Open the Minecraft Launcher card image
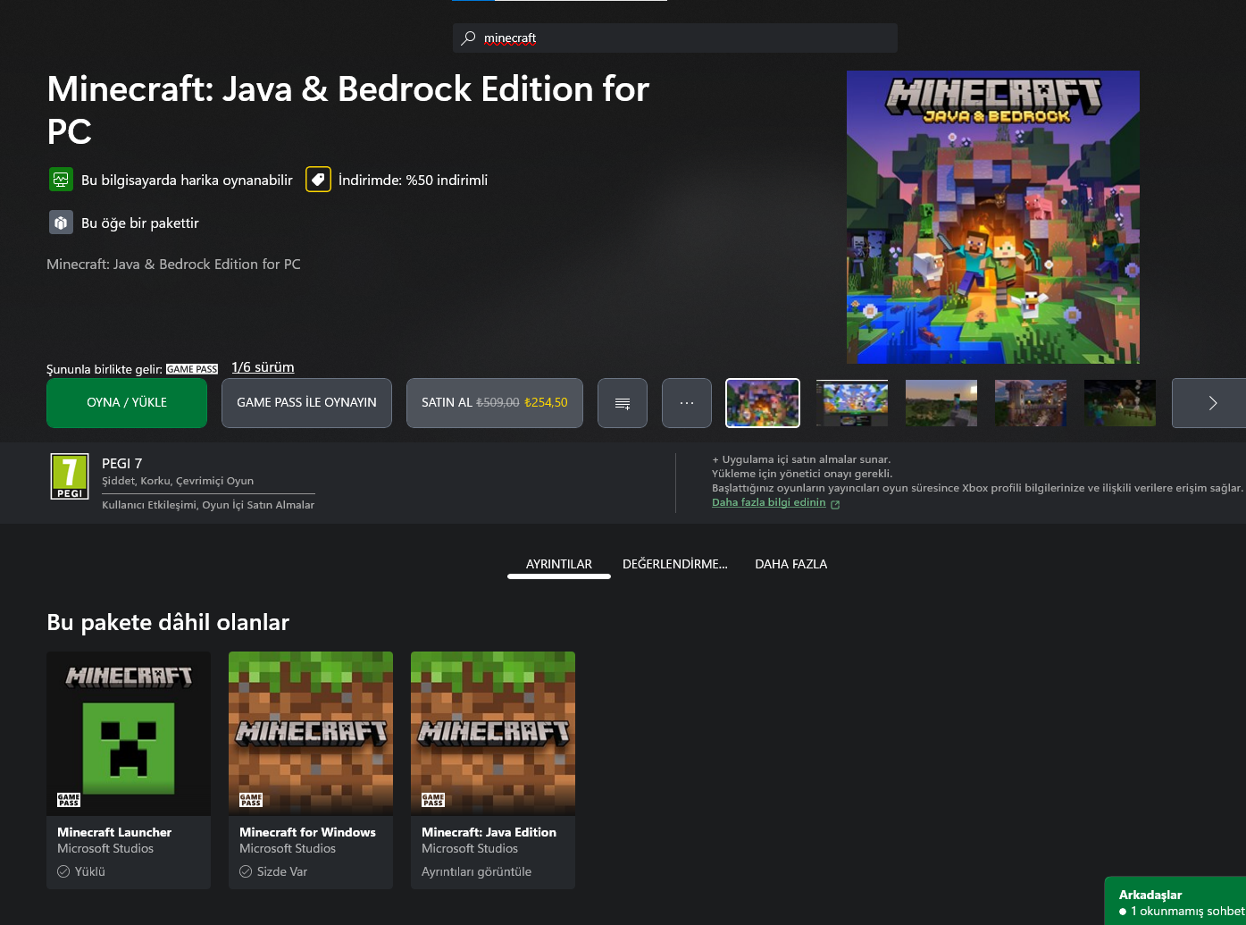Screen dimensions: 1246x925 coord(129,734)
